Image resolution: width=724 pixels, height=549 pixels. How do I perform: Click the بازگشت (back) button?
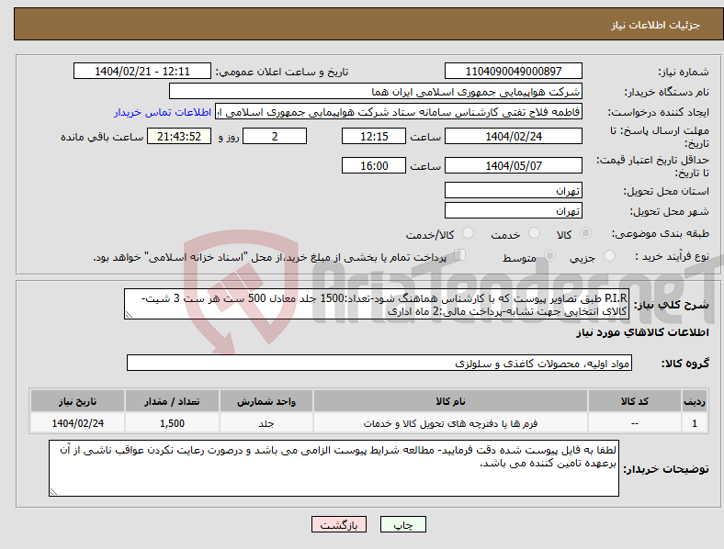339,524
